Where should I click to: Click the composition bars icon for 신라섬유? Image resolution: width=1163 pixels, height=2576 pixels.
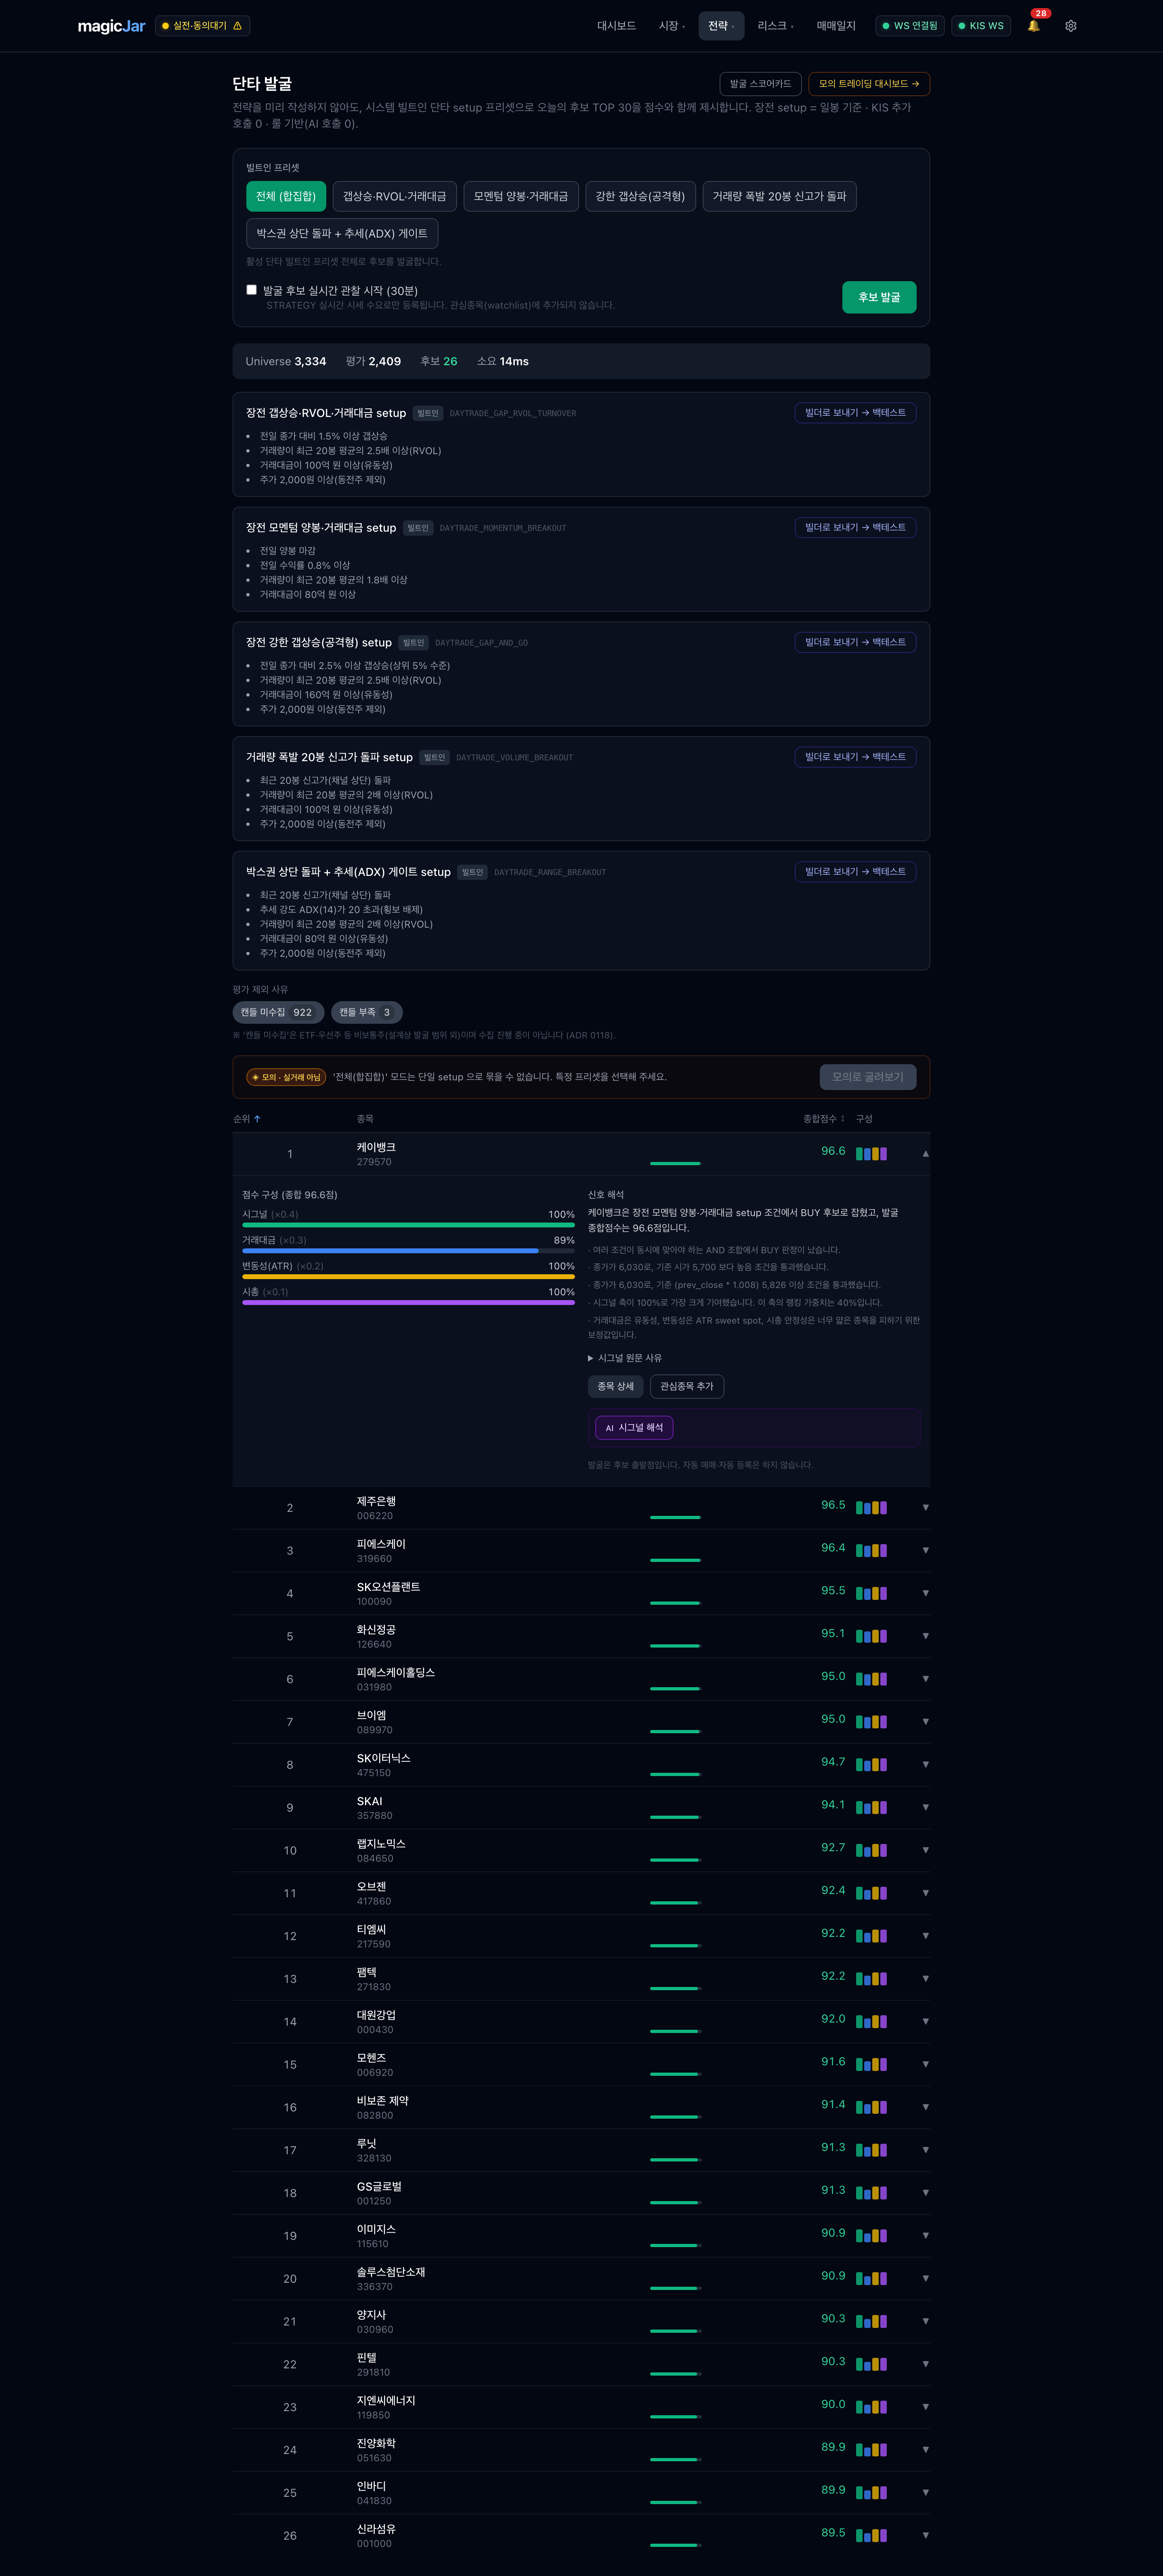click(x=871, y=2536)
